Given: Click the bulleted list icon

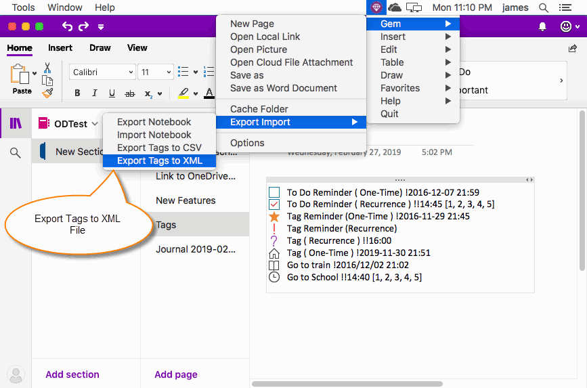Looking at the screenshot, I should pyautogui.click(x=183, y=72).
